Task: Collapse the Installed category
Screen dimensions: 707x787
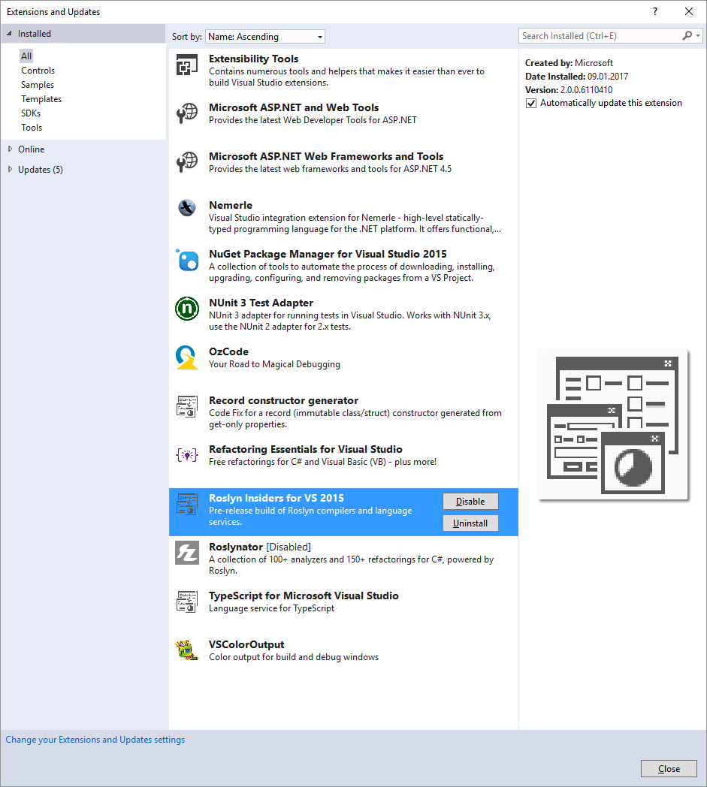Action: point(10,34)
